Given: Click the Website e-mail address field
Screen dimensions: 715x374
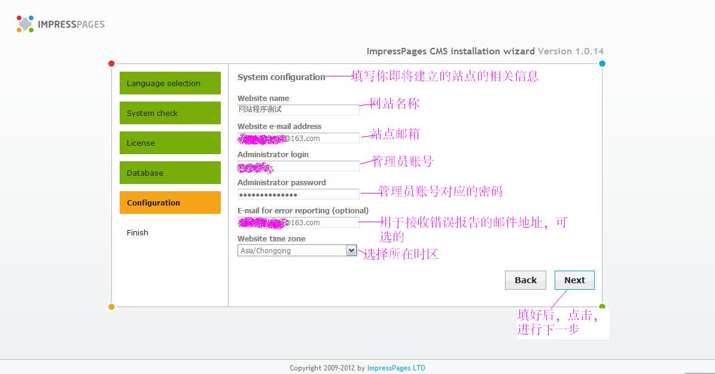Looking at the screenshot, I should pos(298,138).
